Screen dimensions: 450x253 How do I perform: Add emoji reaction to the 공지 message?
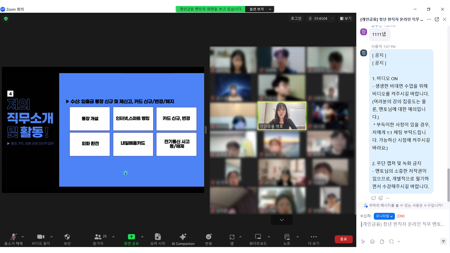tap(380, 198)
